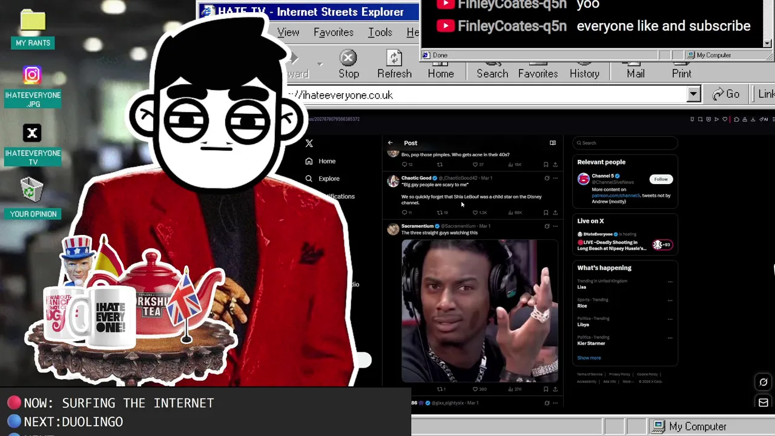
Task: Open the Tools menu
Action: (x=380, y=32)
